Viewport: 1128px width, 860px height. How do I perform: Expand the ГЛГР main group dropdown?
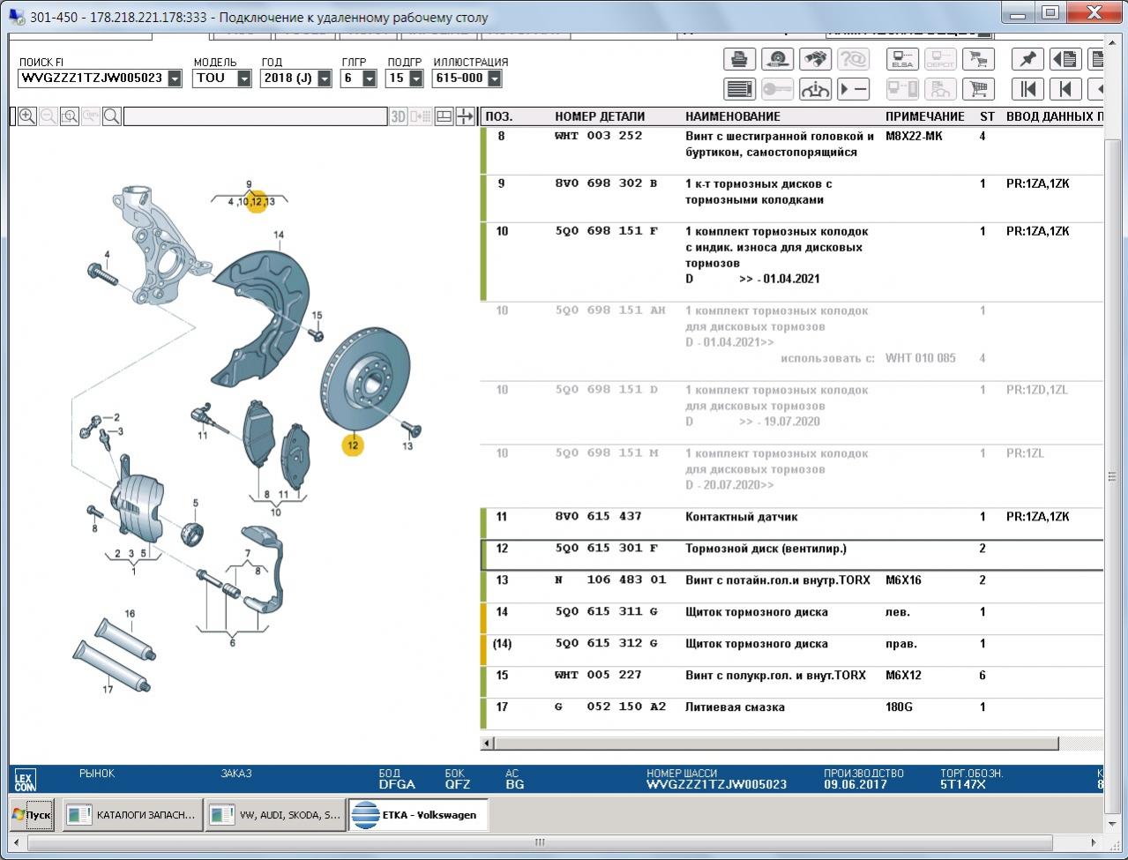point(370,79)
